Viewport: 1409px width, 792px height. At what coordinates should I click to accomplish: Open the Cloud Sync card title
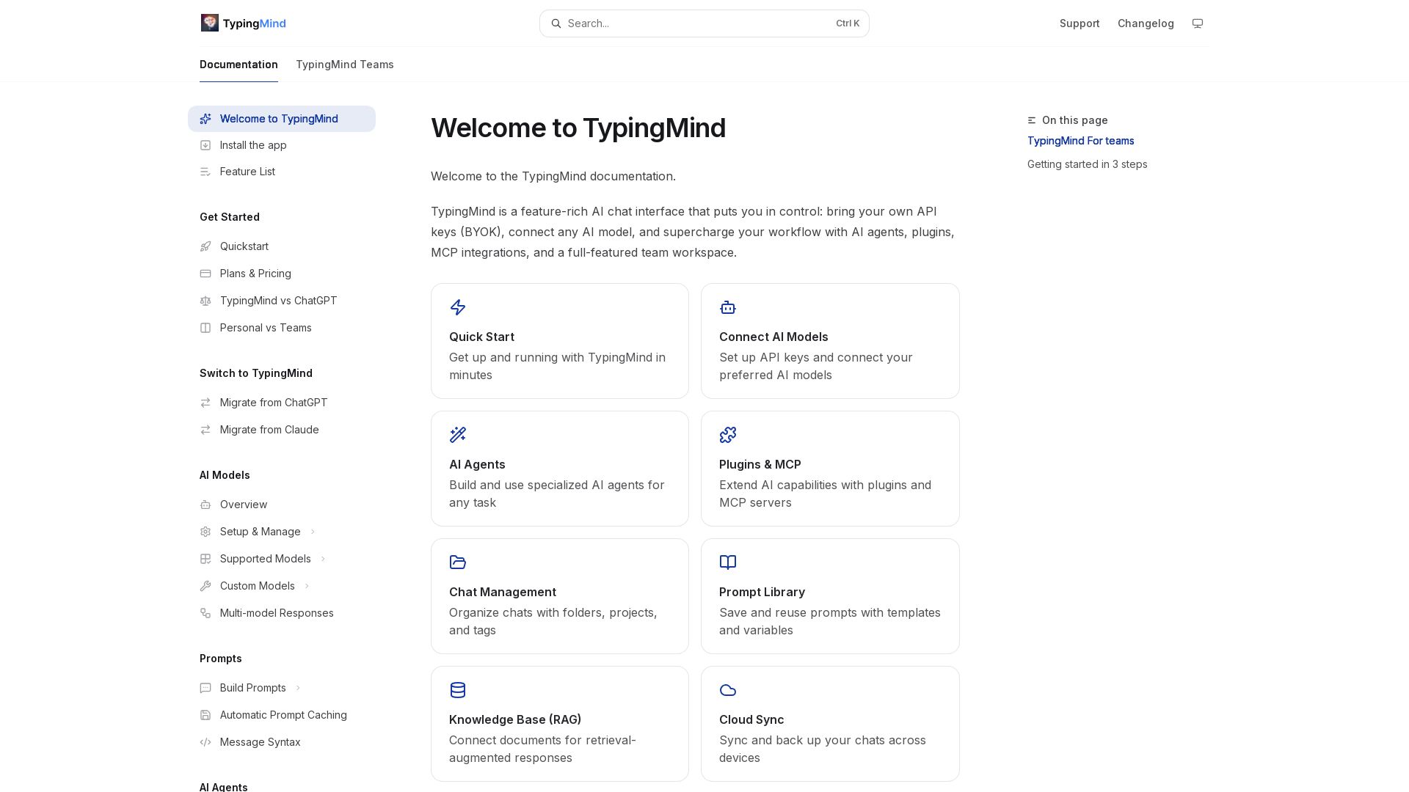point(751,719)
